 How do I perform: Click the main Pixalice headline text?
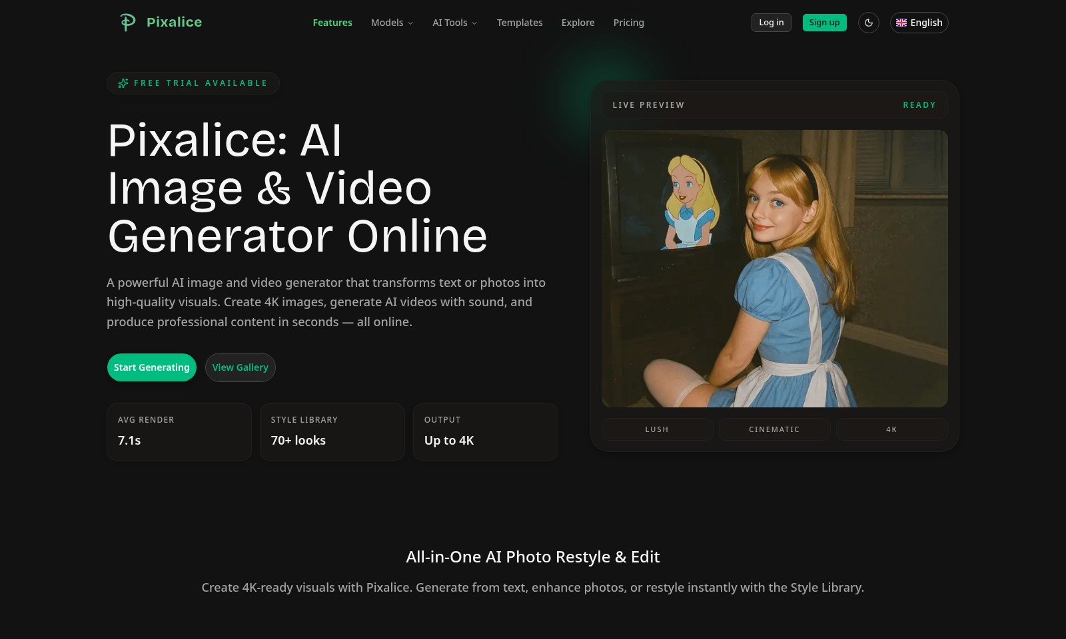click(x=298, y=188)
